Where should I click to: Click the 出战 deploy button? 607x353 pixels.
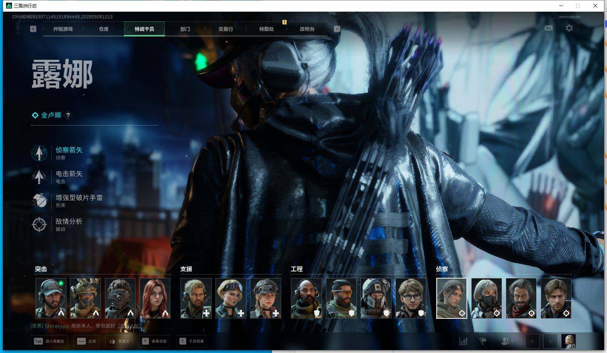click(x=86, y=341)
